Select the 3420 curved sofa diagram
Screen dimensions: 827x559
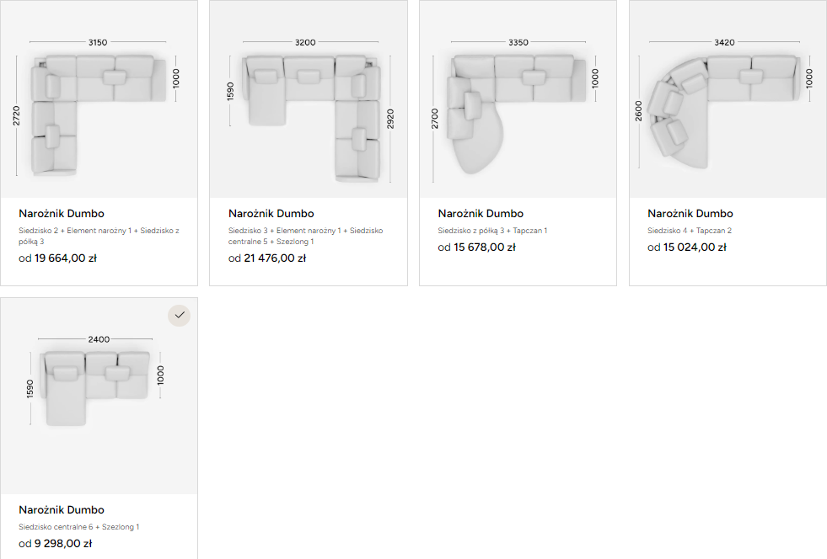(728, 99)
